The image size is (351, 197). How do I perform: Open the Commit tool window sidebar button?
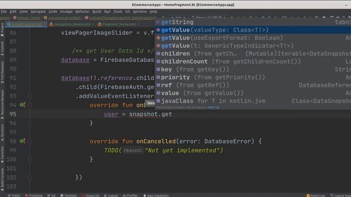(2, 48)
